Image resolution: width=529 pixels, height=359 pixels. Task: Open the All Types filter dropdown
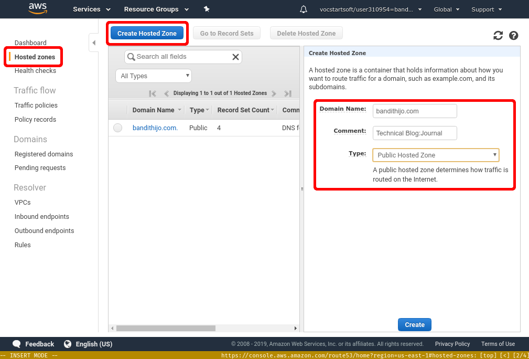[154, 76]
